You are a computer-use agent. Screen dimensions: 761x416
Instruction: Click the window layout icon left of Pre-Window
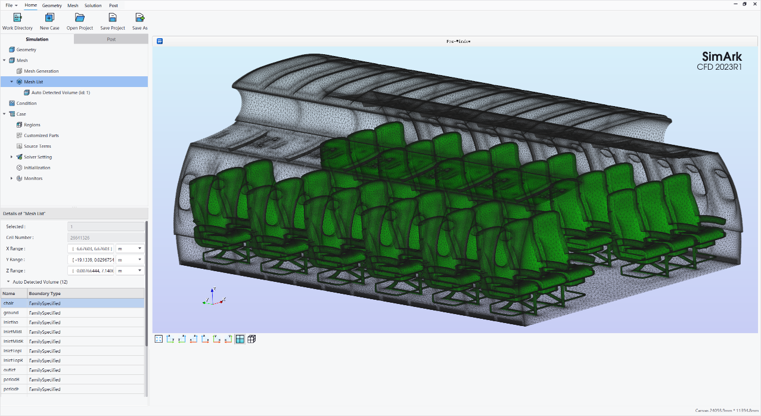(160, 41)
